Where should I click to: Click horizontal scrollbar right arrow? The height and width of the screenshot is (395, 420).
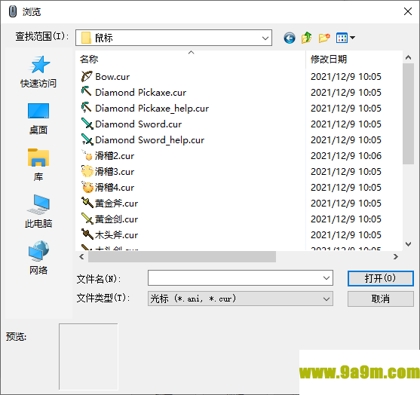396,257
